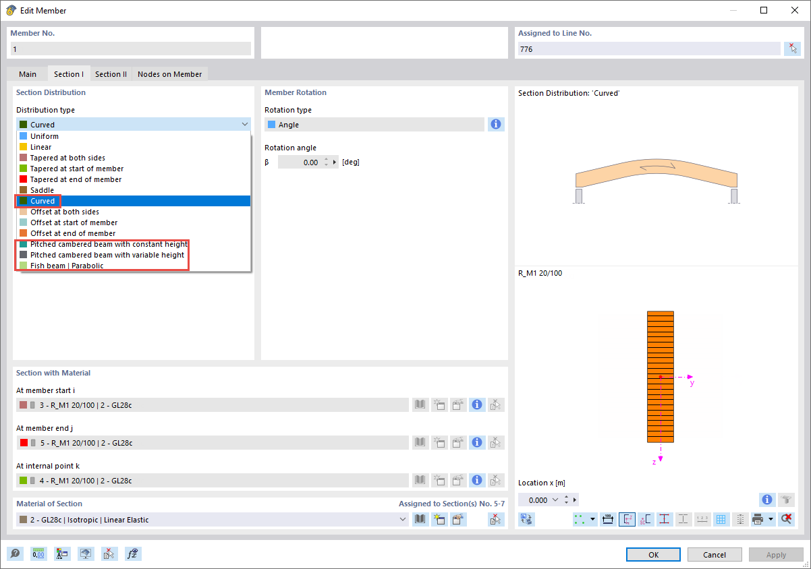Toggle dimension lines on the section graphic
The width and height of the screenshot is (811, 569).
coord(607,519)
